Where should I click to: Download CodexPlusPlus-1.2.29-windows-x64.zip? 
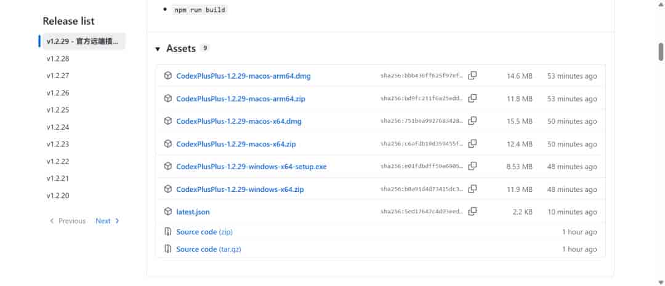[x=240, y=189]
